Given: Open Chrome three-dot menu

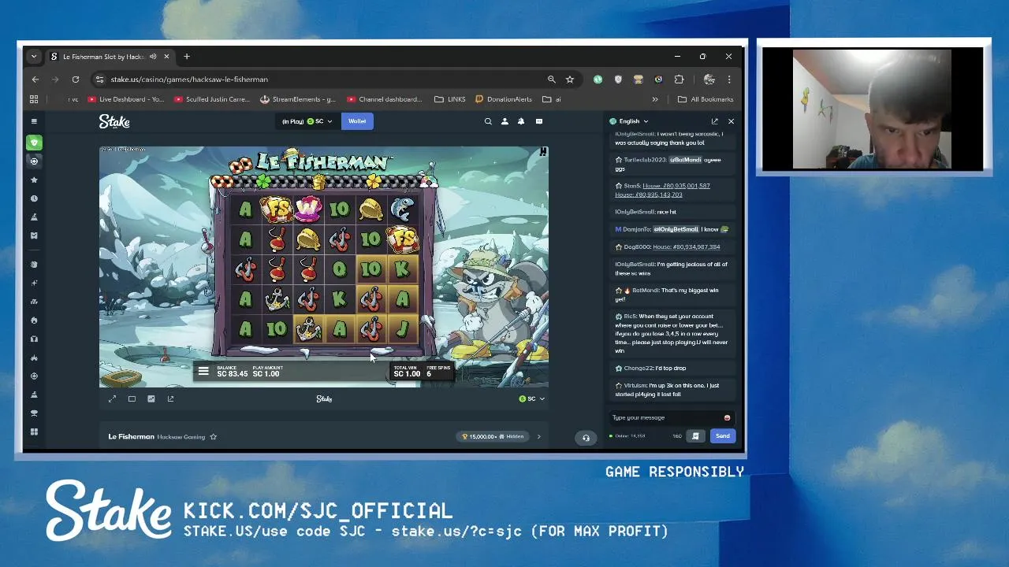Looking at the screenshot, I should point(729,80).
